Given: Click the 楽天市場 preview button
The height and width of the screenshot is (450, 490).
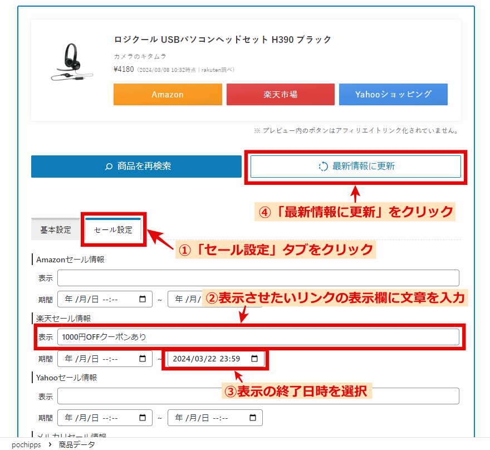Looking at the screenshot, I should (x=280, y=94).
